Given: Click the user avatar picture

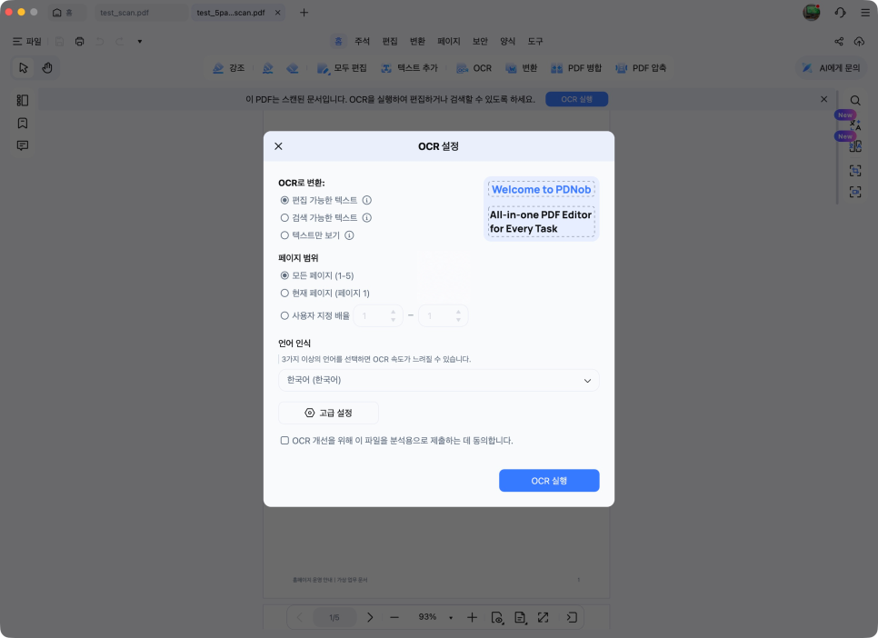Looking at the screenshot, I should click(812, 13).
